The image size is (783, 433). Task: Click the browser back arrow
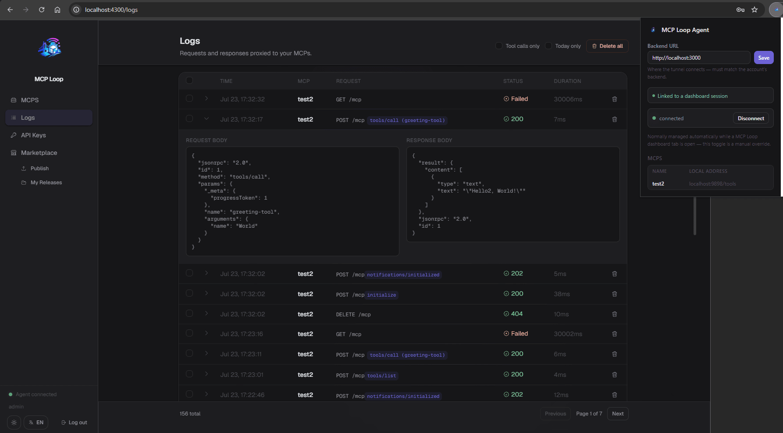click(10, 10)
